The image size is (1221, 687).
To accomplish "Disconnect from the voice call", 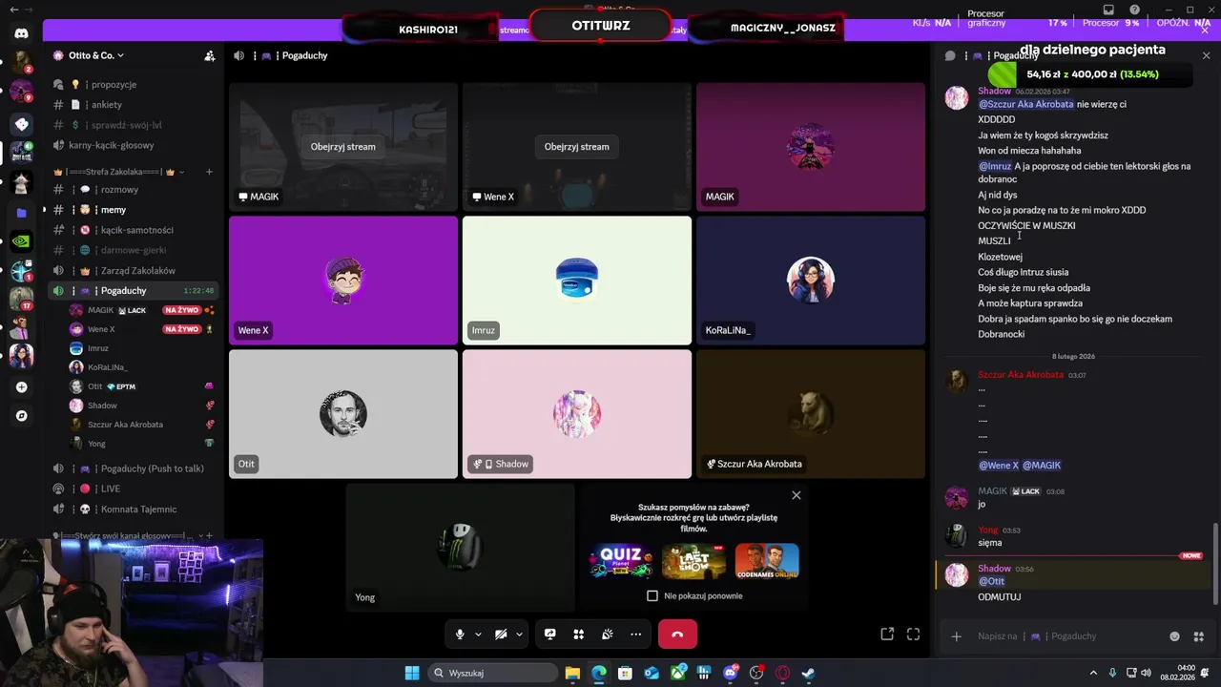I will pyautogui.click(x=677, y=635).
